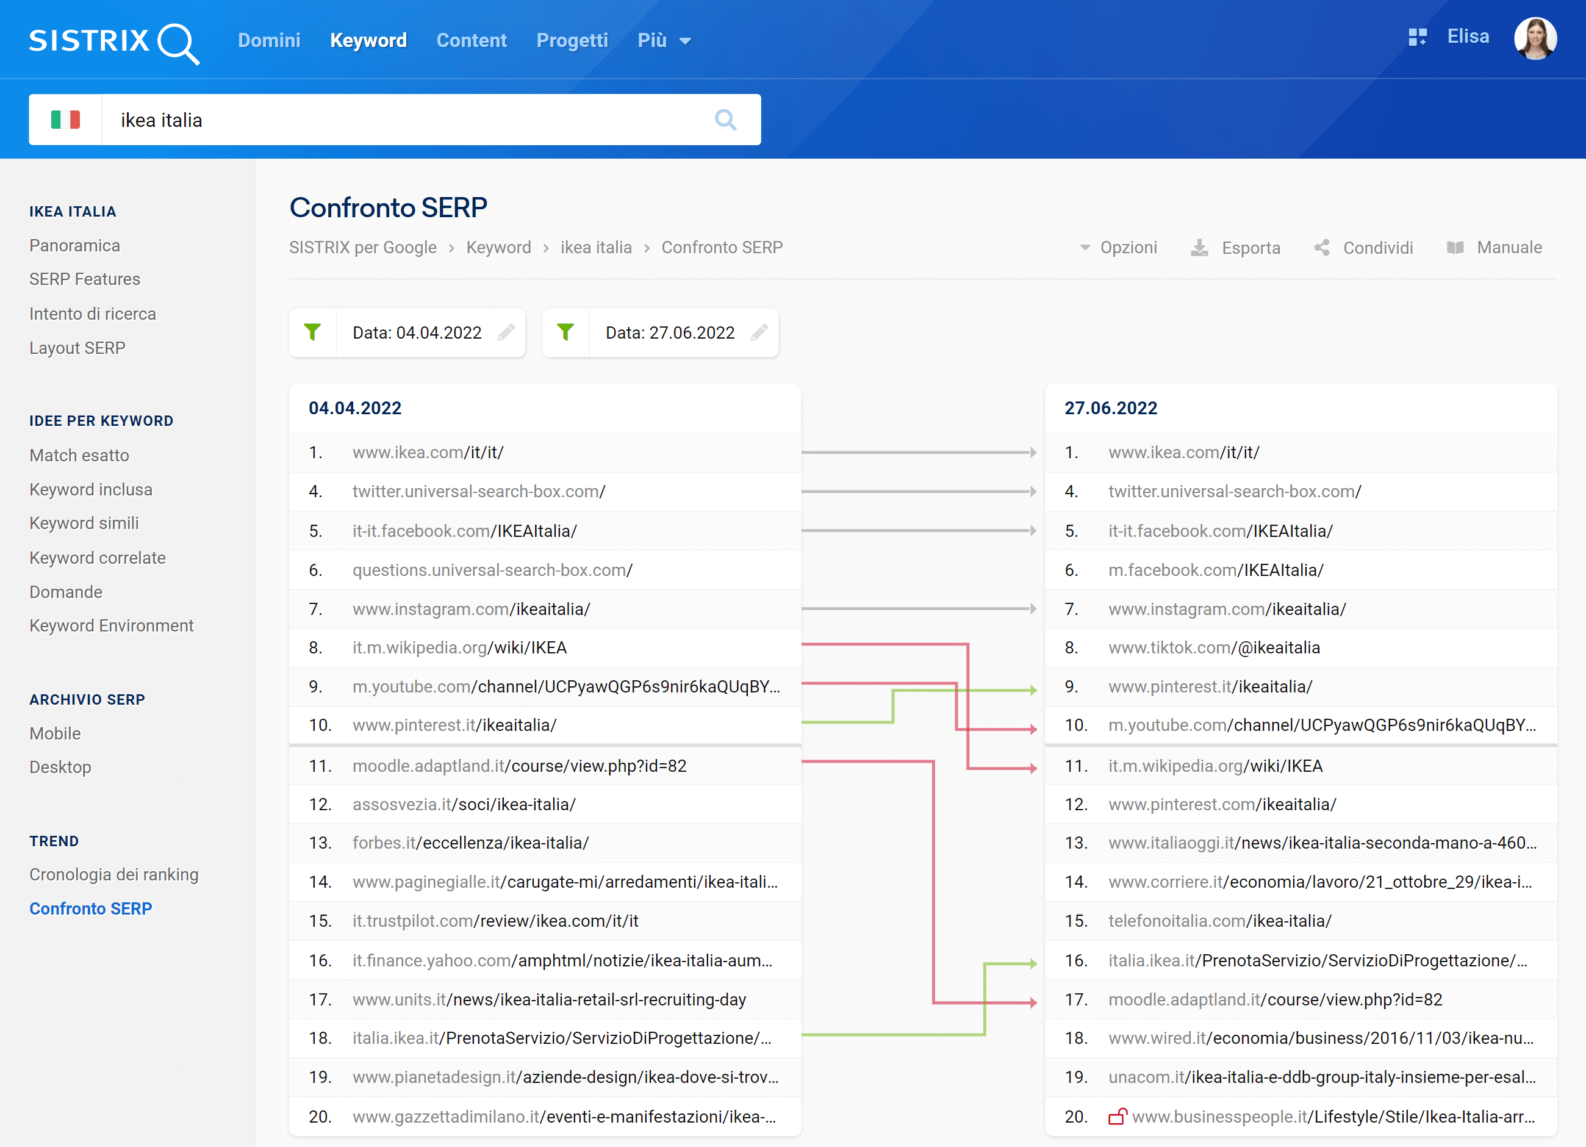
Task: Click assosvezia.it/soci/ikea-italia result
Action: click(x=464, y=804)
